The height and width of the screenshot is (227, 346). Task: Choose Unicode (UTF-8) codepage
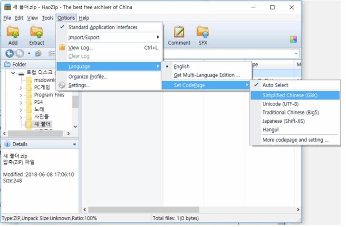(295, 104)
